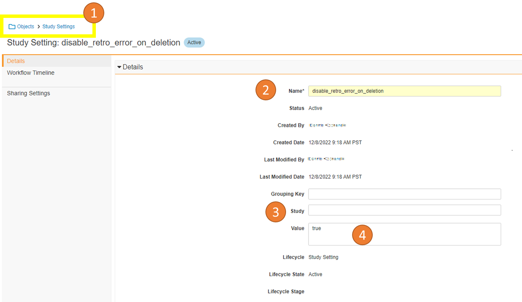Click the Active status badge beside title
Viewport: 522px width, 302px height.
point(194,43)
